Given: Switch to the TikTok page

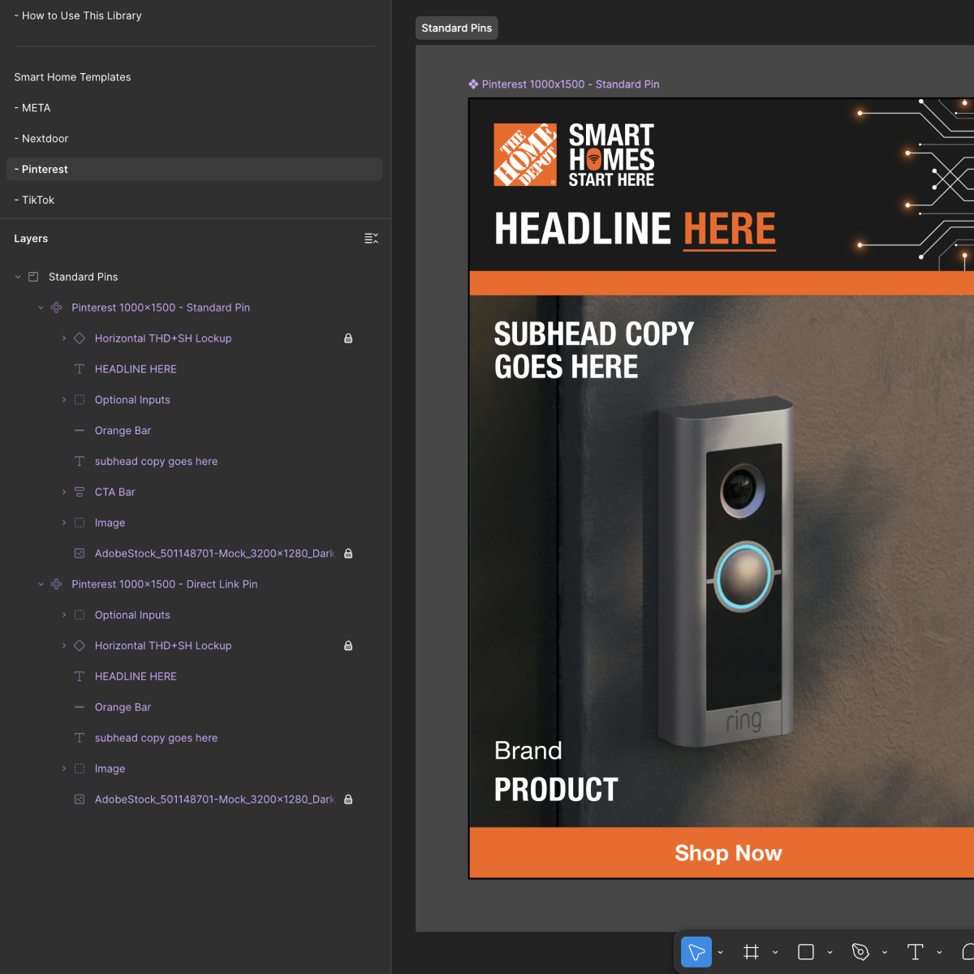Looking at the screenshot, I should coord(195,200).
